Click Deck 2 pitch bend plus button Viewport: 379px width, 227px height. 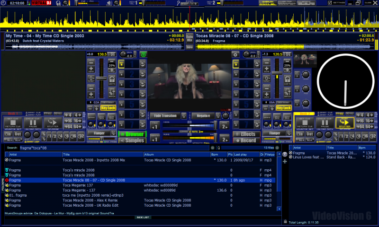pyautogui.click(x=267, y=70)
